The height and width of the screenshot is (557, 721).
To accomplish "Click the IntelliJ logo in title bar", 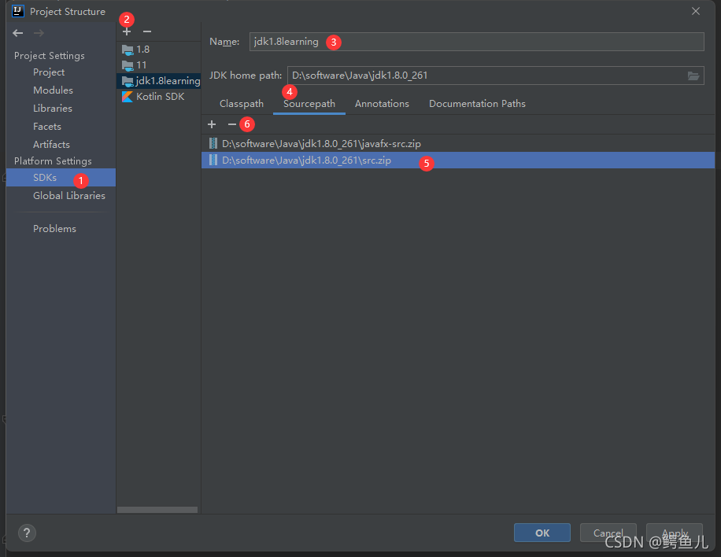I will (18, 11).
